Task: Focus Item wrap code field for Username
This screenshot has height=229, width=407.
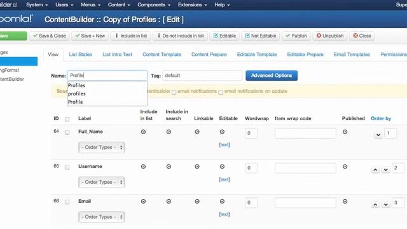Action: point(305,168)
